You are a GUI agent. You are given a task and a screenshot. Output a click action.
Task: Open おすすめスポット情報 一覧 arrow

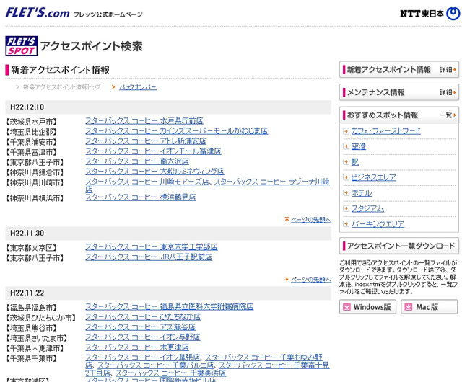[448, 115]
